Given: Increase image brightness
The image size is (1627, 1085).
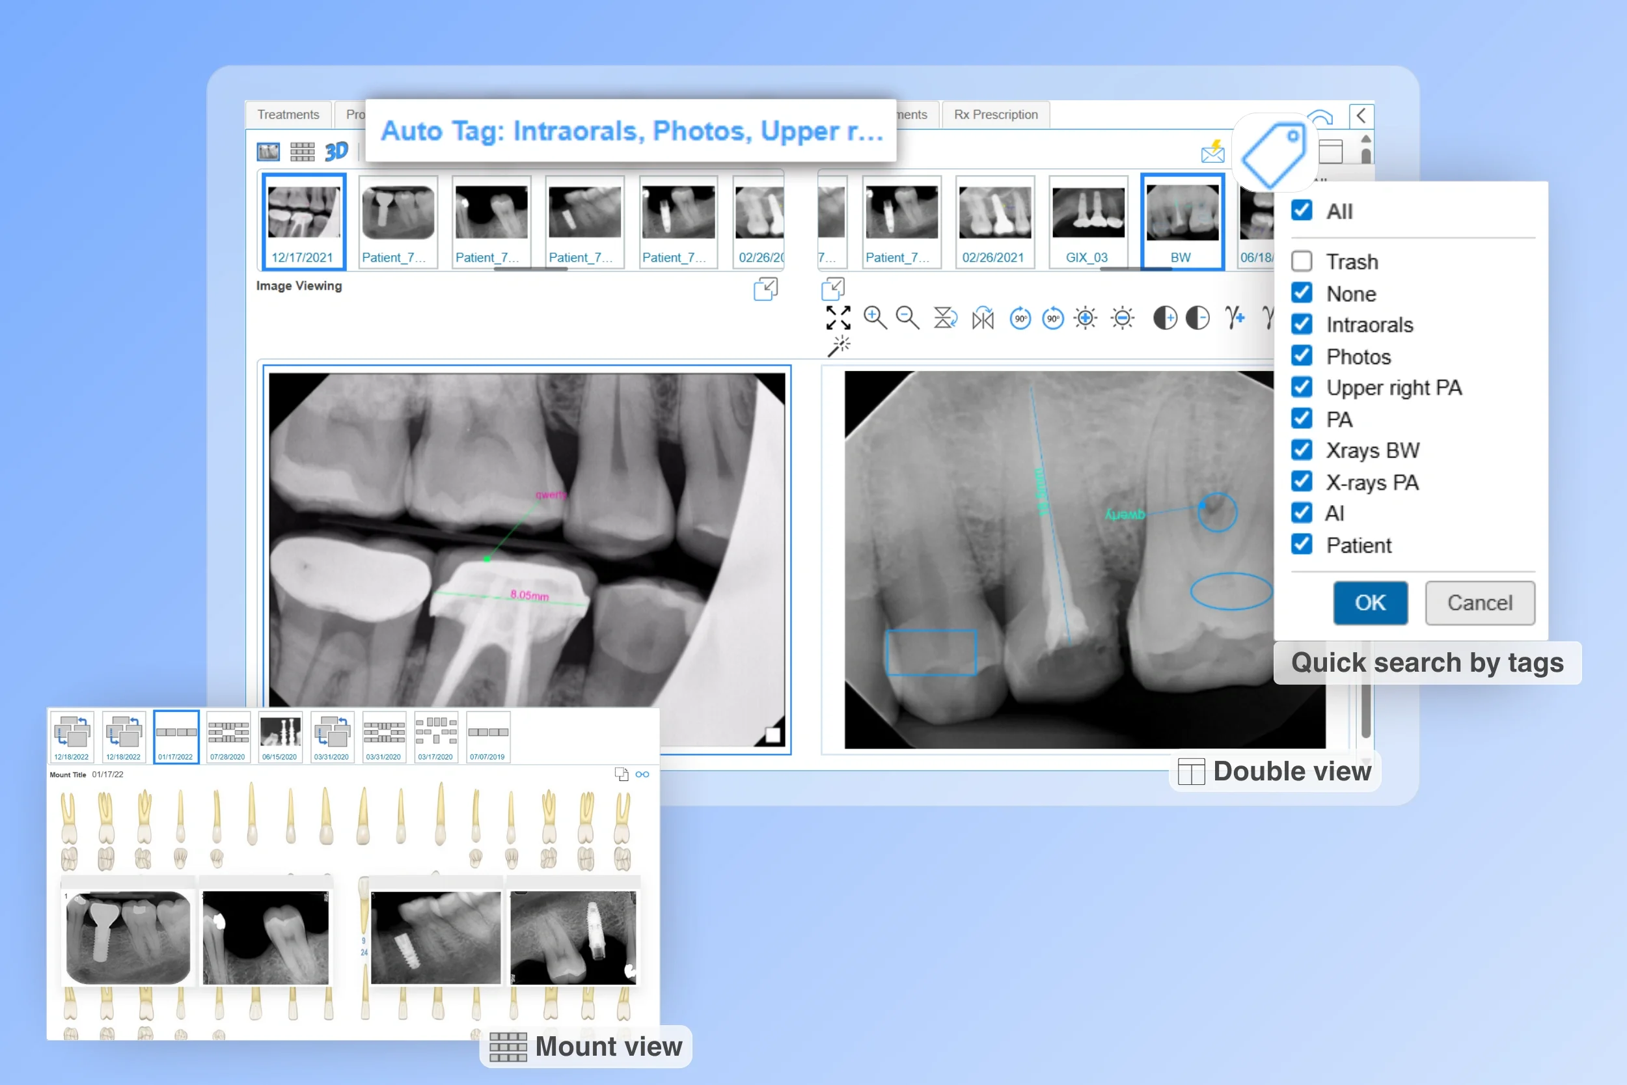Looking at the screenshot, I should [x=1086, y=318].
